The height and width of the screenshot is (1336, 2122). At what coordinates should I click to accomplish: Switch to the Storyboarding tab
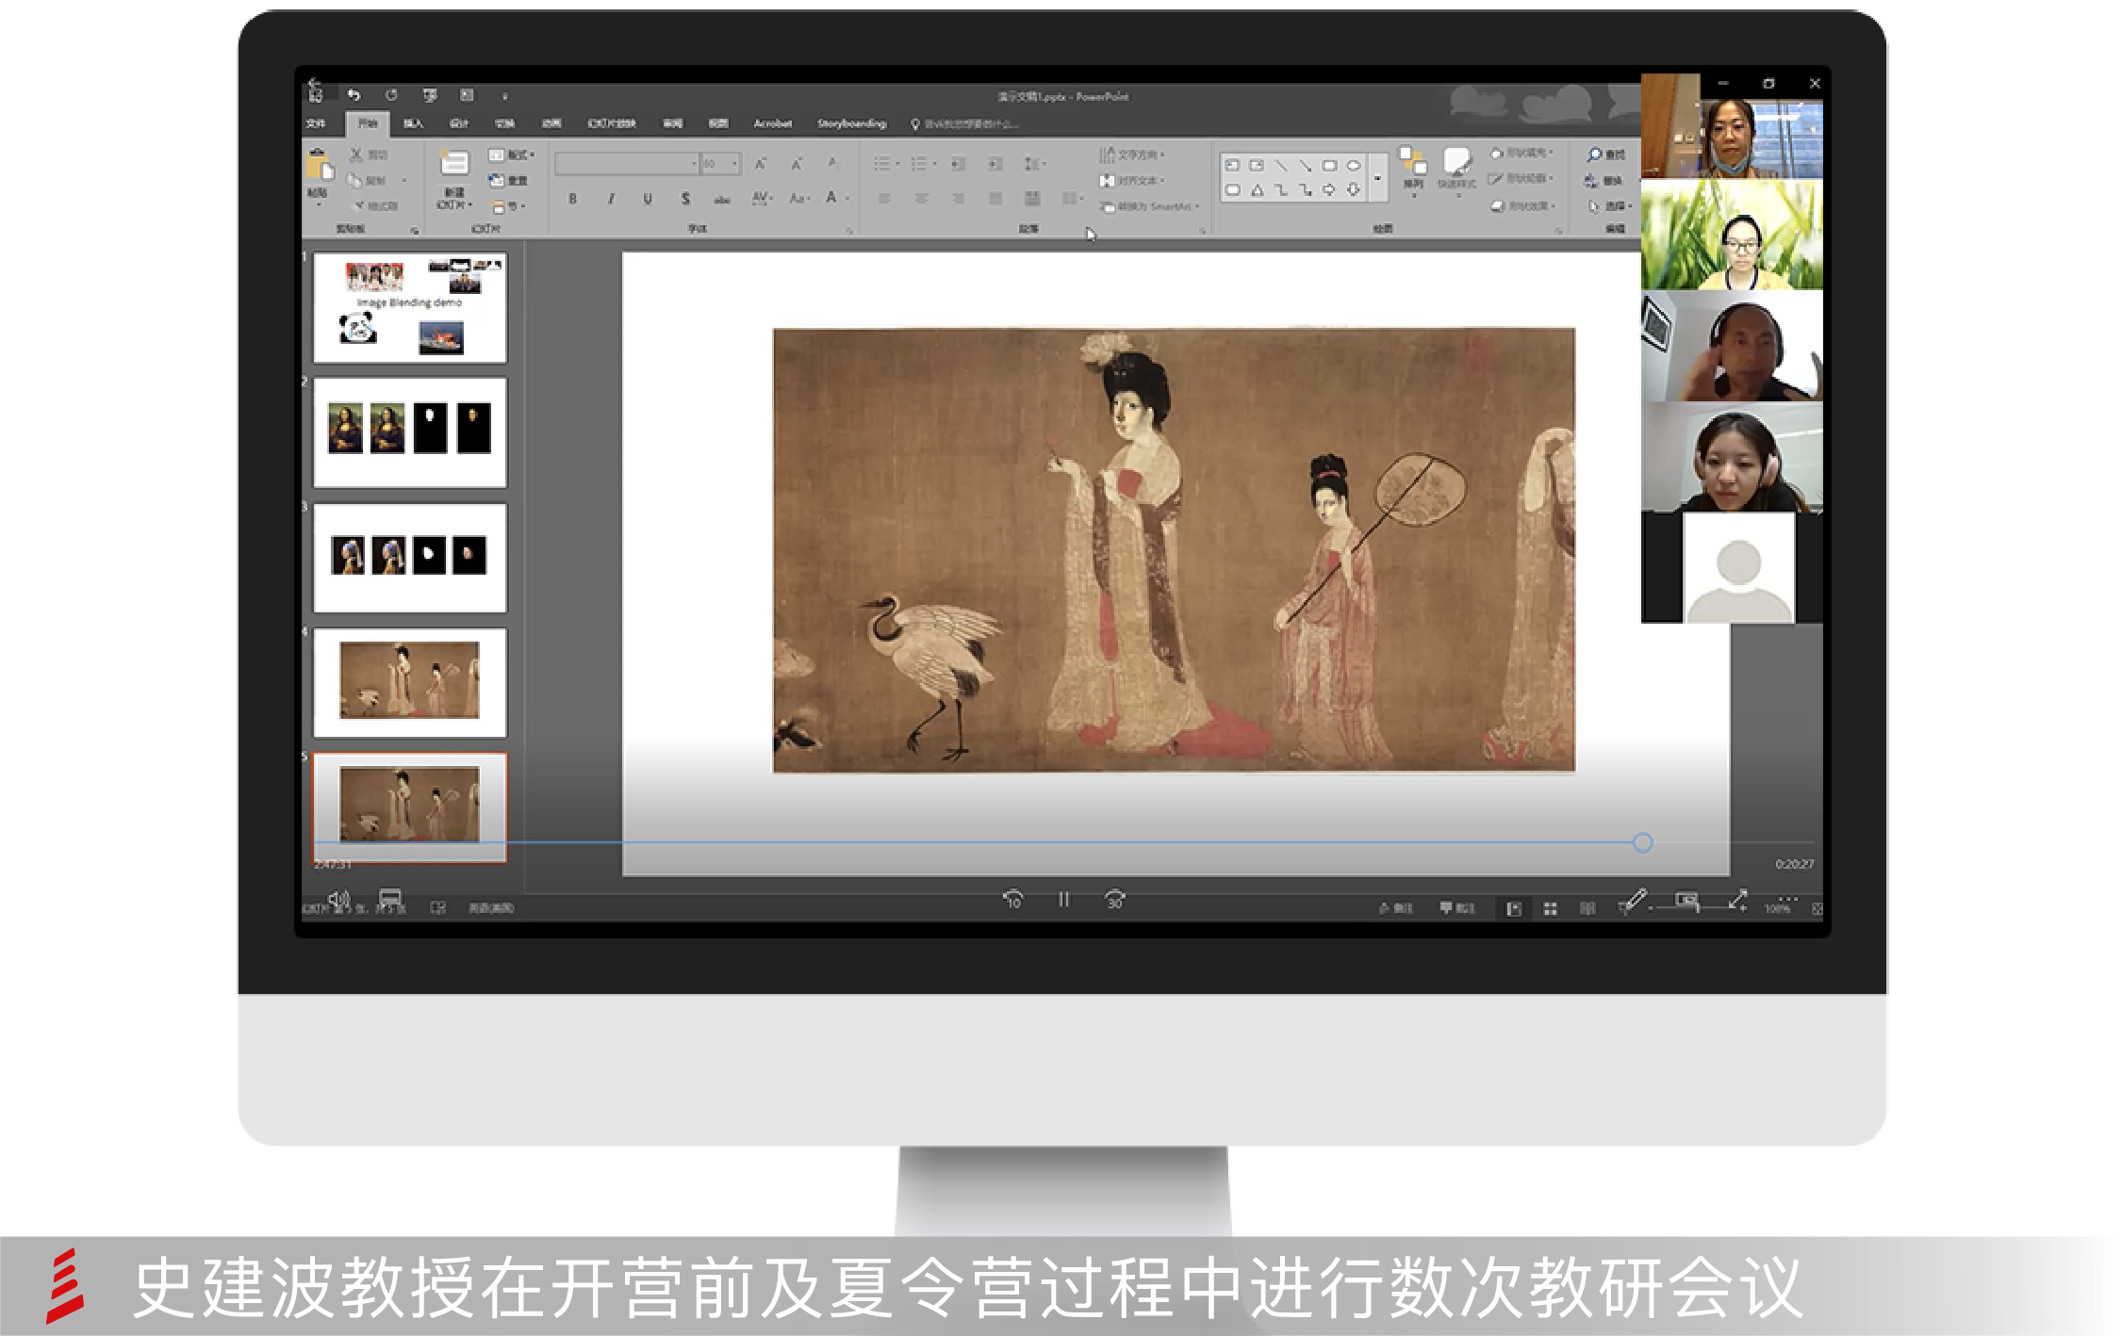click(x=851, y=123)
